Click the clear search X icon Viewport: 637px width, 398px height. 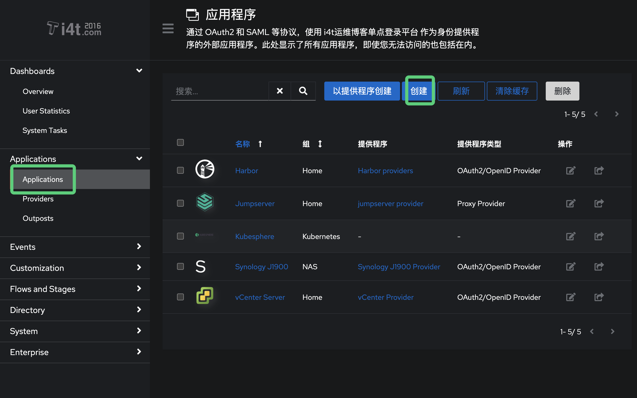click(x=280, y=91)
